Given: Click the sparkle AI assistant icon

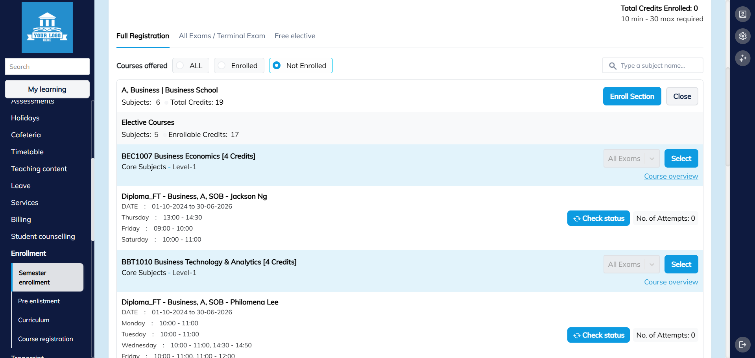Looking at the screenshot, I should 742,58.
